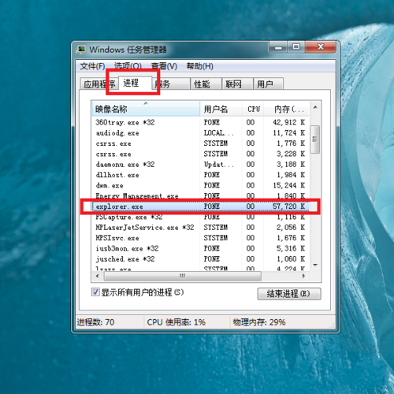Select the dwm.exe process
The image size is (394, 394).
201,185
